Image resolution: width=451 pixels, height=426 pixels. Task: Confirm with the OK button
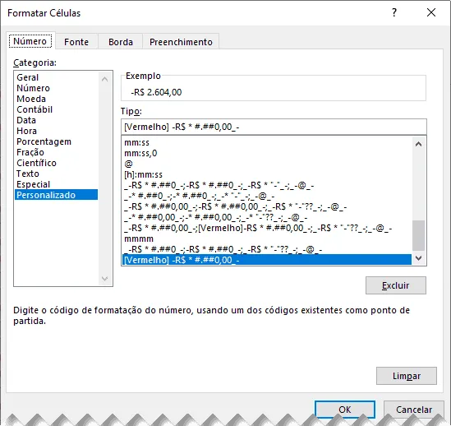pos(344,410)
